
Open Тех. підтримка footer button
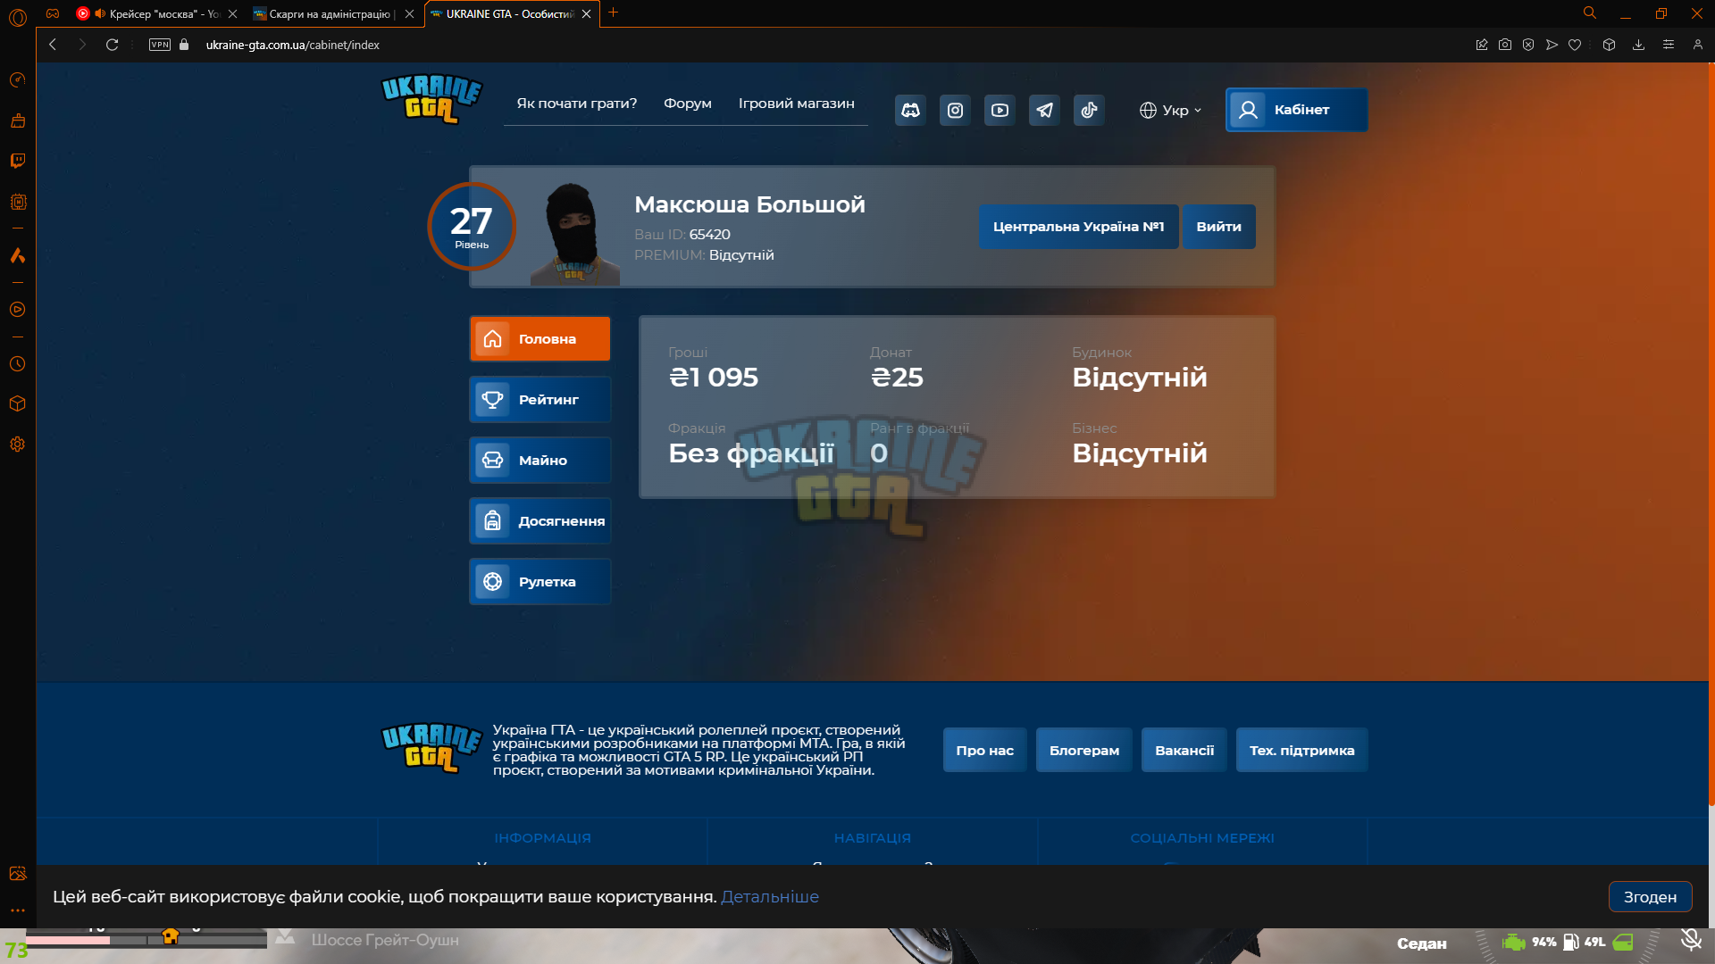(x=1302, y=750)
